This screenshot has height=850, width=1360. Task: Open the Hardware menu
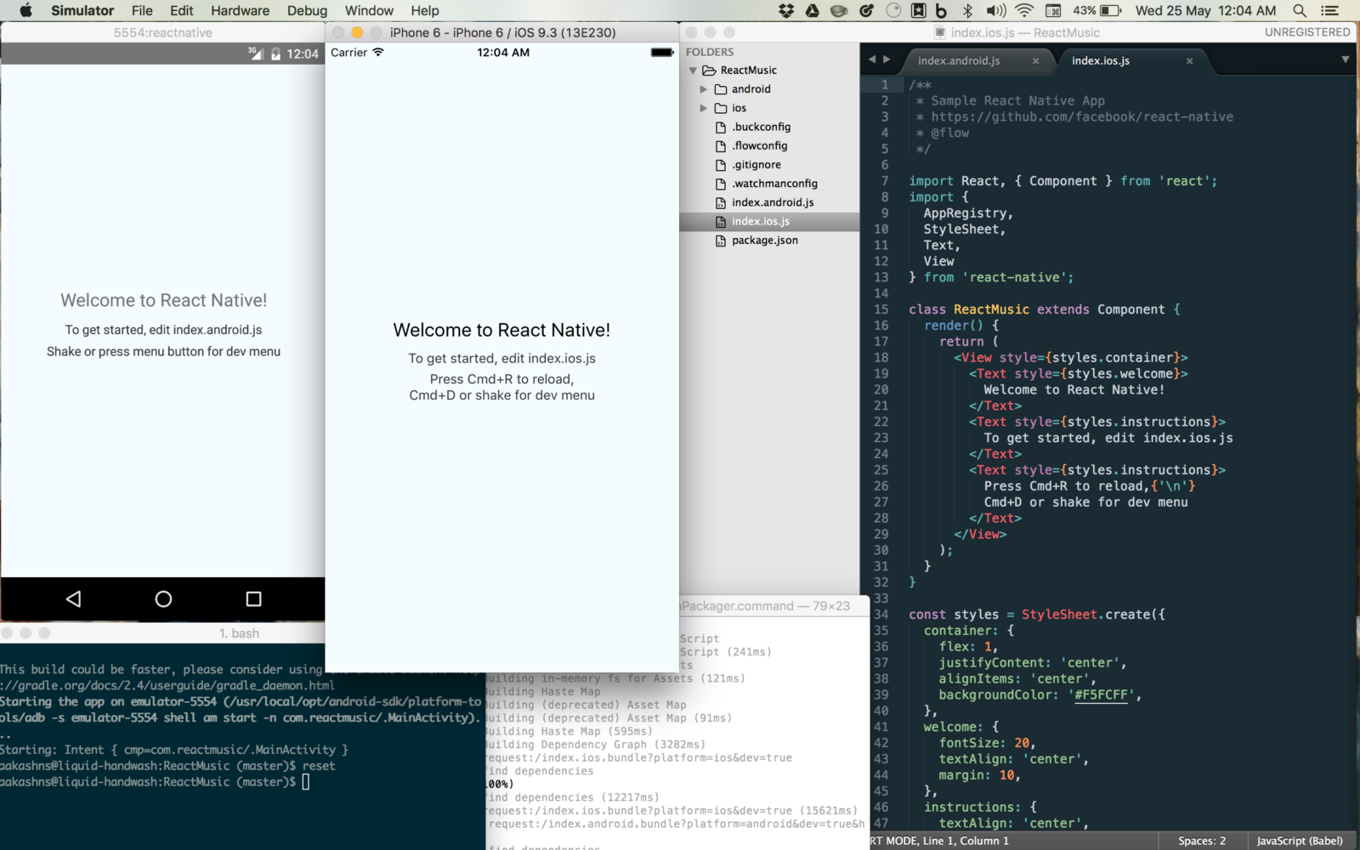click(x=240, y=10)
